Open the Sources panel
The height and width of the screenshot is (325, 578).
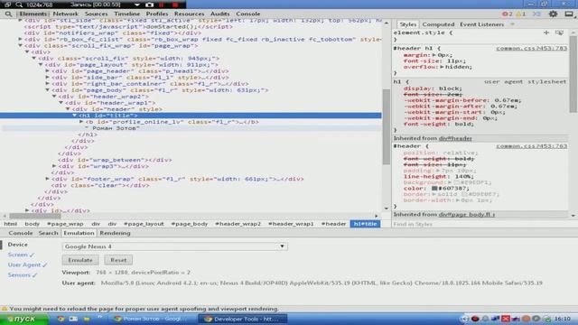[x=97, y=14]
